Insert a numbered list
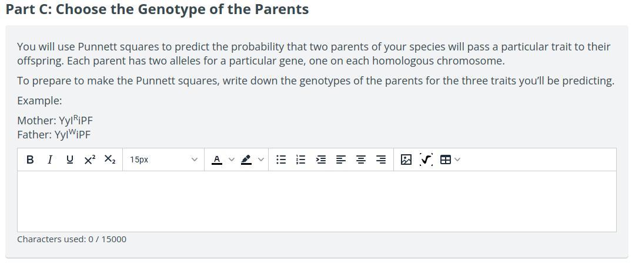The width and height of the screenshot is (632, 268). (x=301, y=160)
